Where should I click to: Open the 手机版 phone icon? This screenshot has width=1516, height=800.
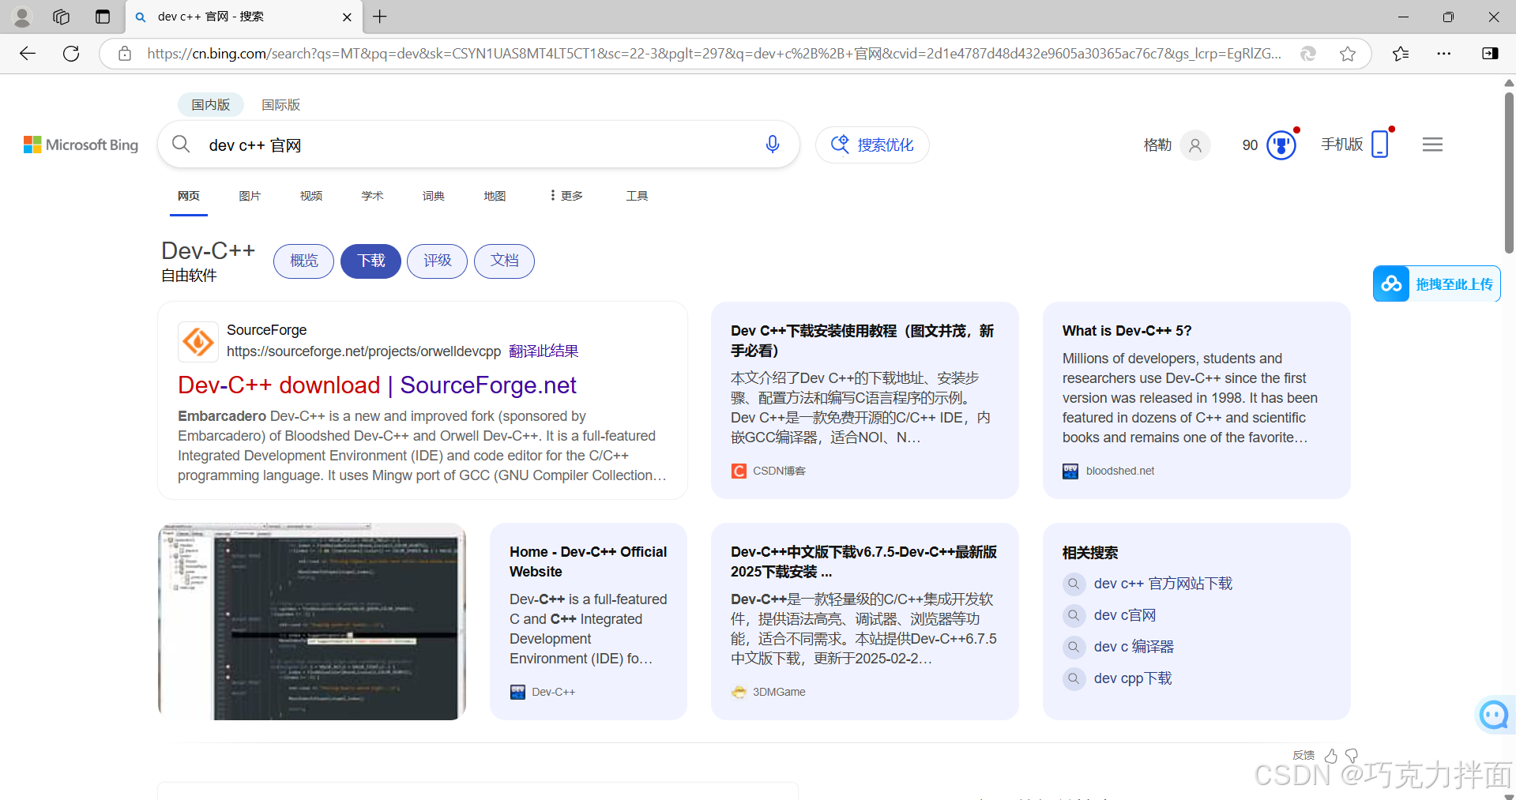pos(1380,144)
